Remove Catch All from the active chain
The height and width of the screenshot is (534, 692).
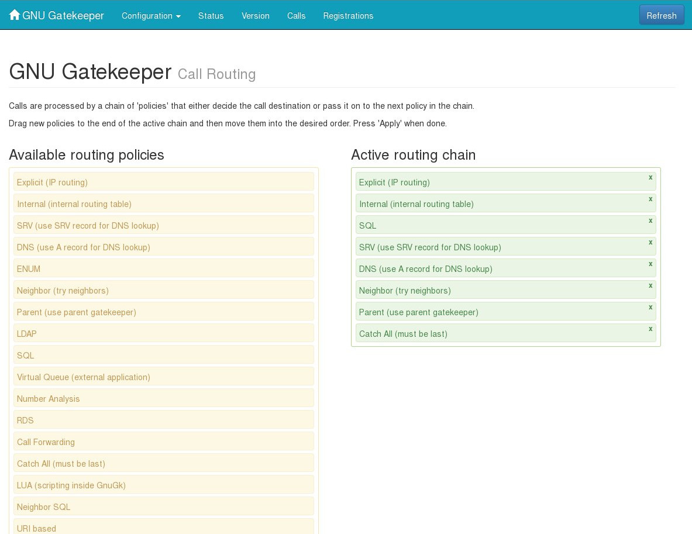pos(650,329)
